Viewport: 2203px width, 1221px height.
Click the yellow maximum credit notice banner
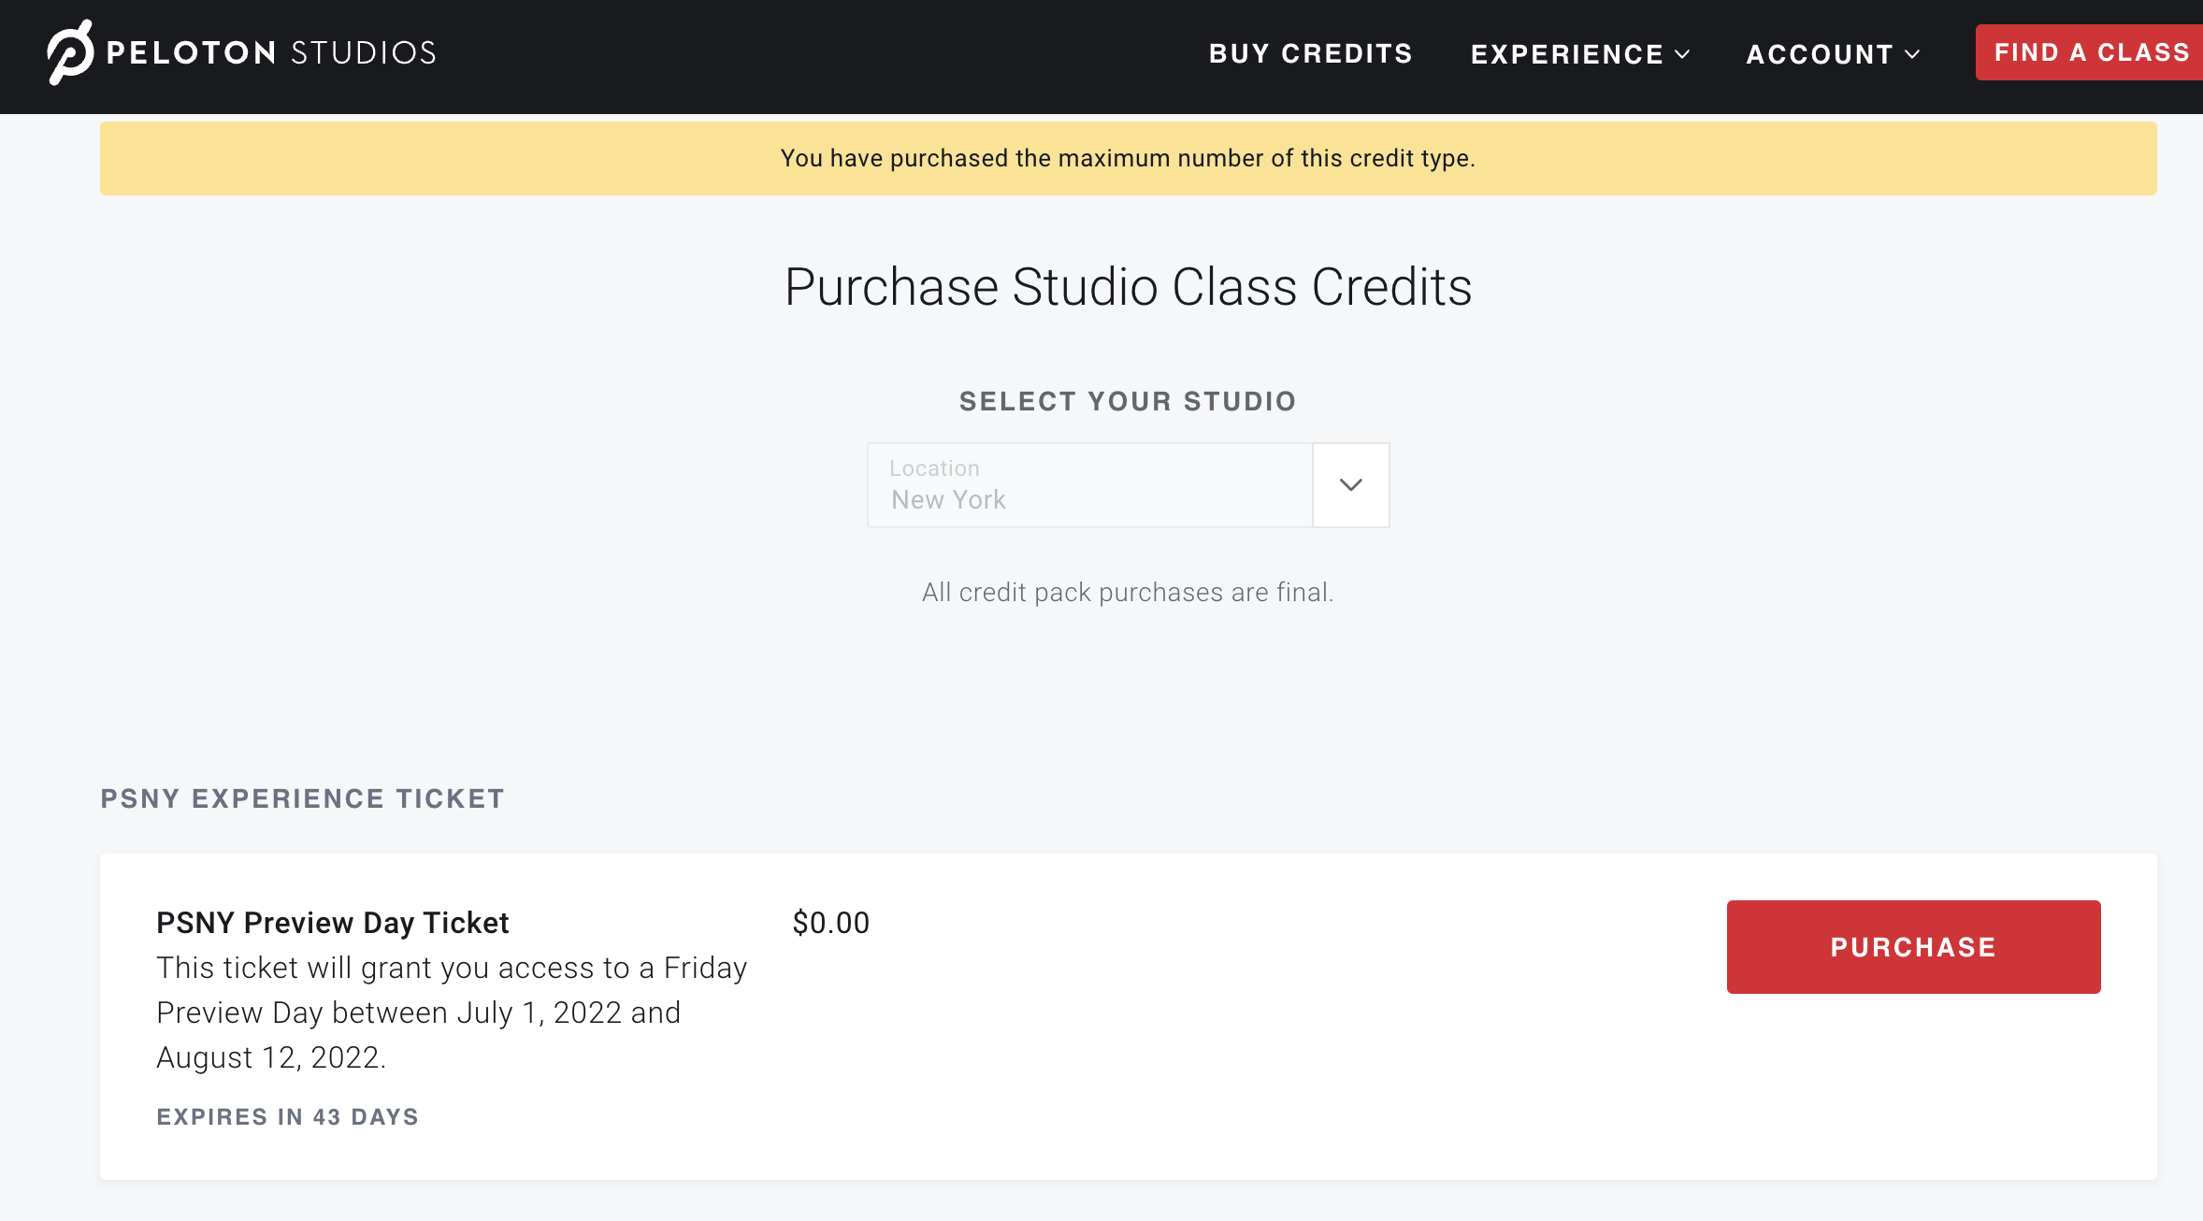1128,158
